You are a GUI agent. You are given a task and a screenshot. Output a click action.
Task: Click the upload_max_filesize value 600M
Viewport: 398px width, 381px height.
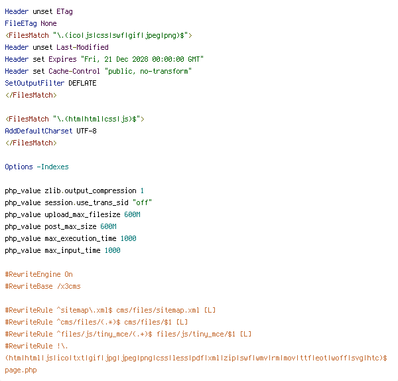pos(132,214)
